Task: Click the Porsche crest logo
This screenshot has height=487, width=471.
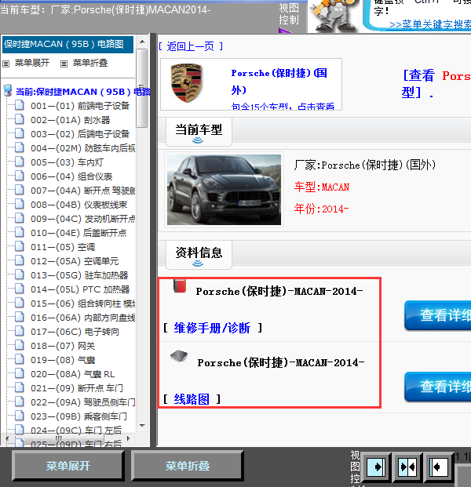Action: pos(187,83)
